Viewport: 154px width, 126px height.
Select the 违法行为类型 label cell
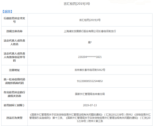[x=15, y=118]
